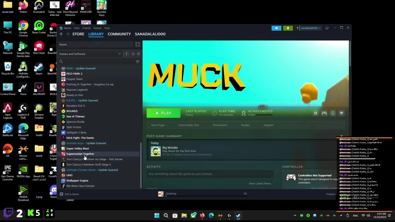Click Windows Start button on taskbar

point(157,216)
